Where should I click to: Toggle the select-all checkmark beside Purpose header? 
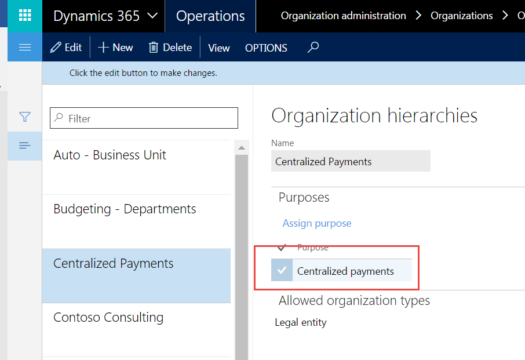click(x=282, y=248)
